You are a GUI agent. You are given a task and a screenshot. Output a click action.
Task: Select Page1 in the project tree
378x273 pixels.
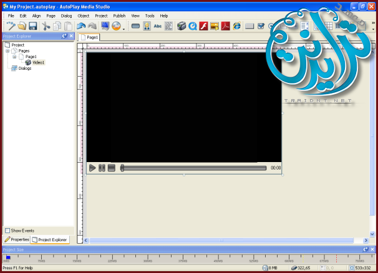(x=31, y=57)
